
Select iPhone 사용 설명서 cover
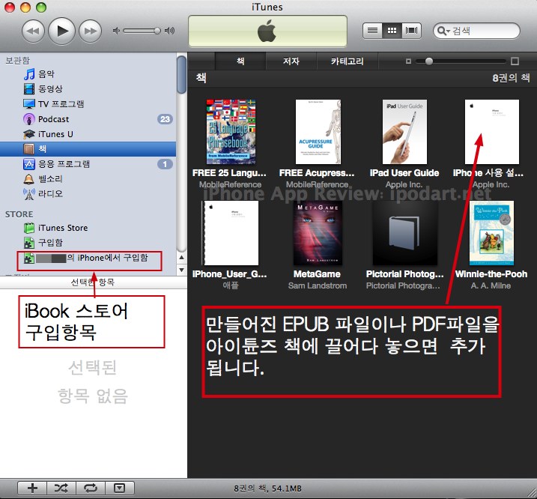click(x=492, y=132)
